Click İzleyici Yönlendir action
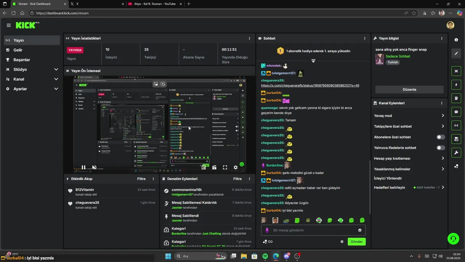This screenshot has height=262, width=465. click(x=388, y=178)
